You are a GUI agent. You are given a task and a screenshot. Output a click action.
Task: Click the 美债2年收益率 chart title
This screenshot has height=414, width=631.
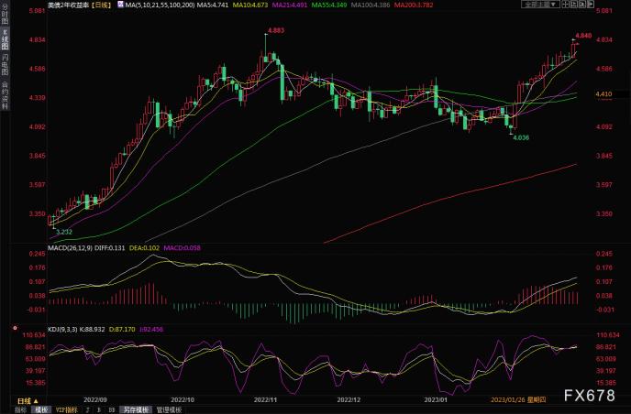[69, 5]
